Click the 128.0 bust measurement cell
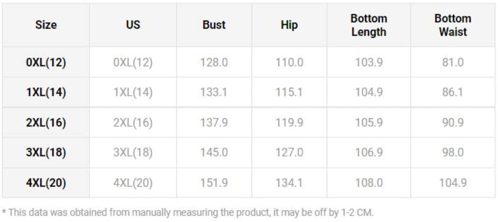This screenshot has height=222, width=498. 214,62
